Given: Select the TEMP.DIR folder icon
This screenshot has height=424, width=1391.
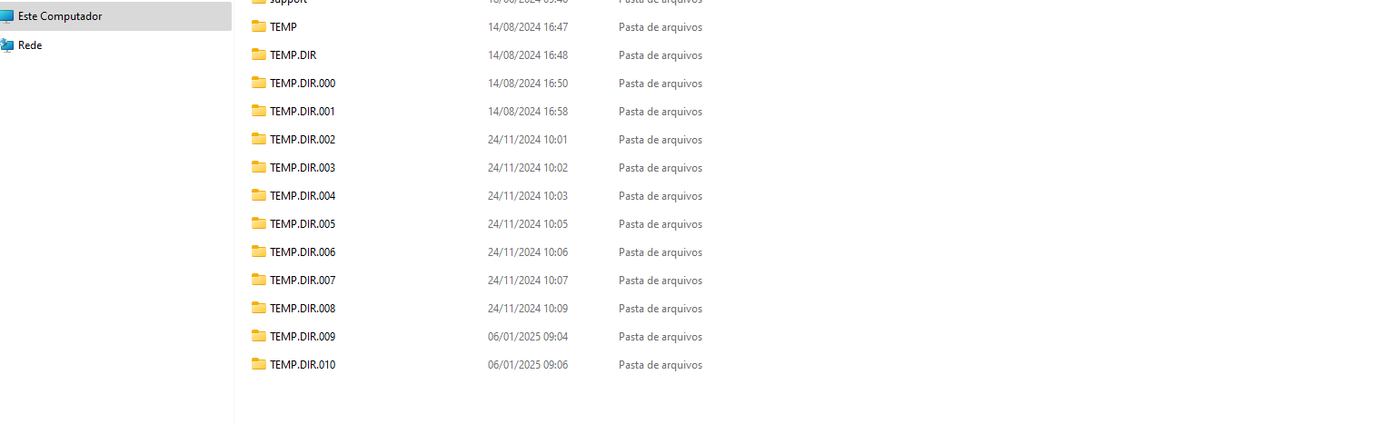Looking at the screenshot, I should [259, 54].
